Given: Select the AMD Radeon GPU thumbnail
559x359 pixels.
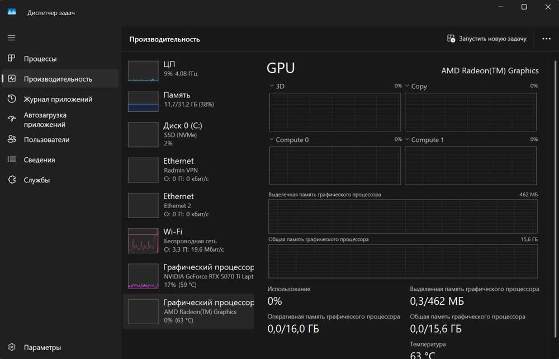Looking at the screenshot, I should [x=143, y=311].
